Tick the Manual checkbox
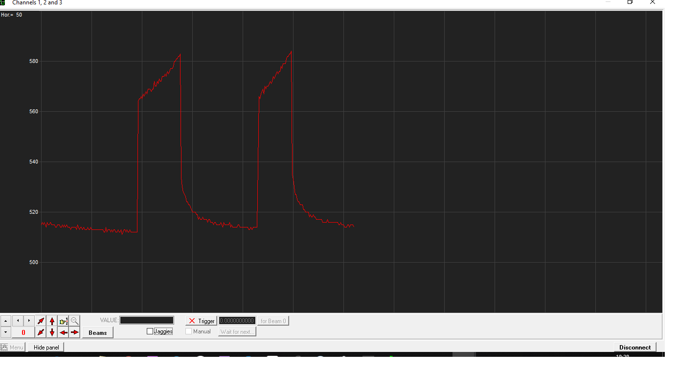 pos(189,331)
